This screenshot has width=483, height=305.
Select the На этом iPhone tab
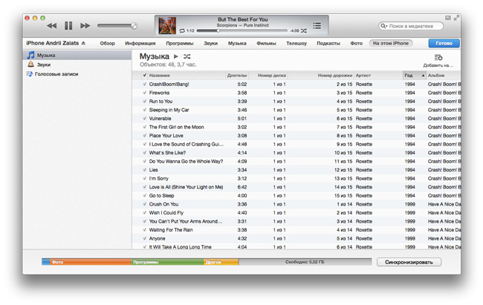(391, 43)
